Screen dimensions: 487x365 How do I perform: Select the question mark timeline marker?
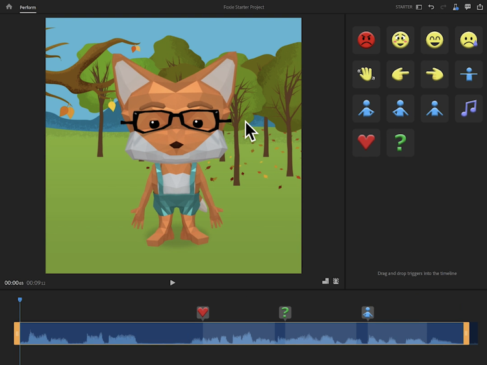pyautogui.click(x=284, y=313)
